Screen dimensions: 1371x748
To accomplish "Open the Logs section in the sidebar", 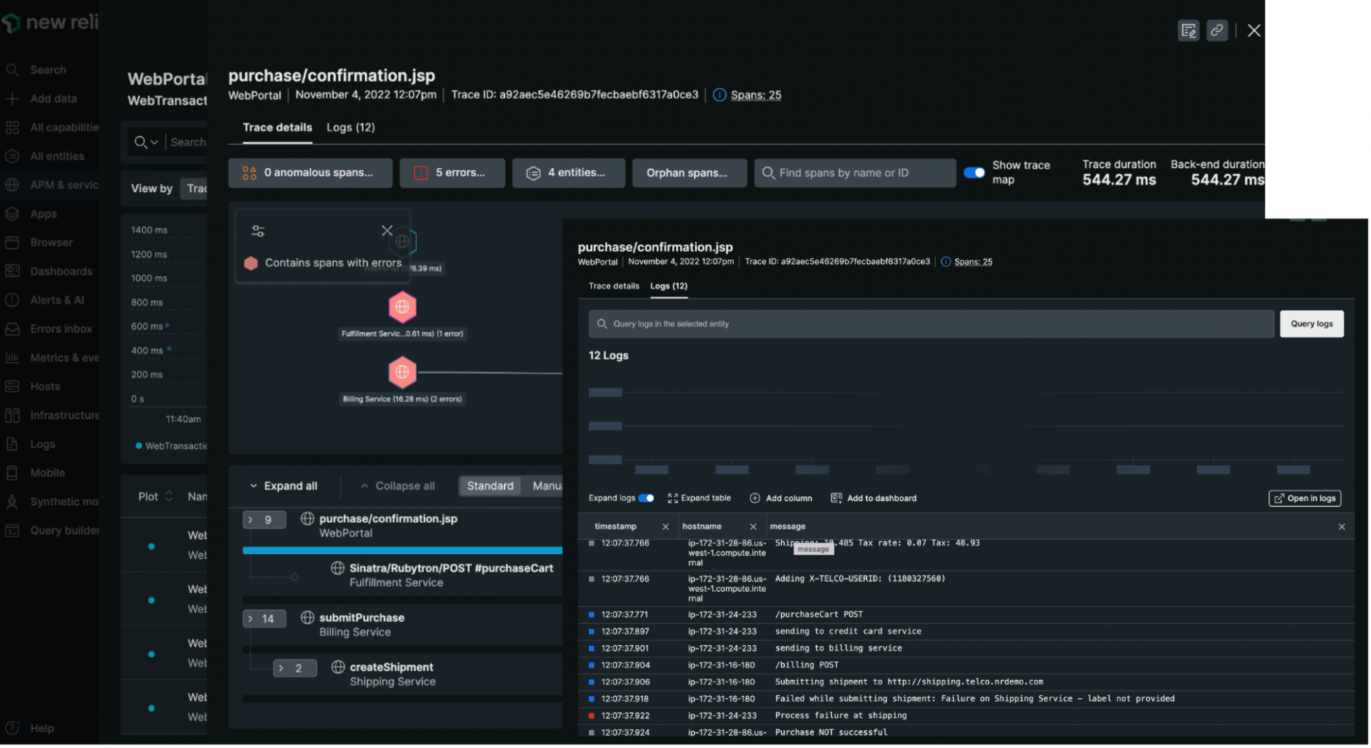I will pos(43,443).
